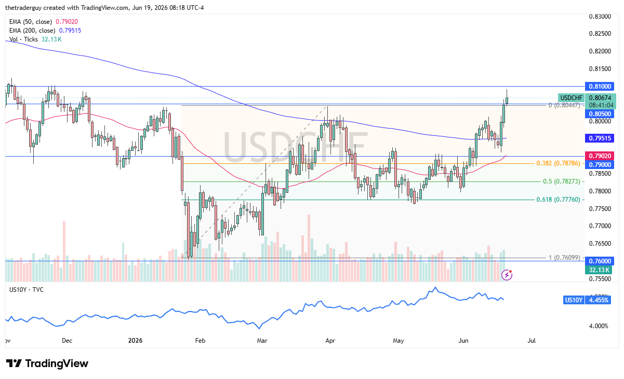Click the 2026 date axis label
This screenshot has height=379, width=624.
click(135, 341)
